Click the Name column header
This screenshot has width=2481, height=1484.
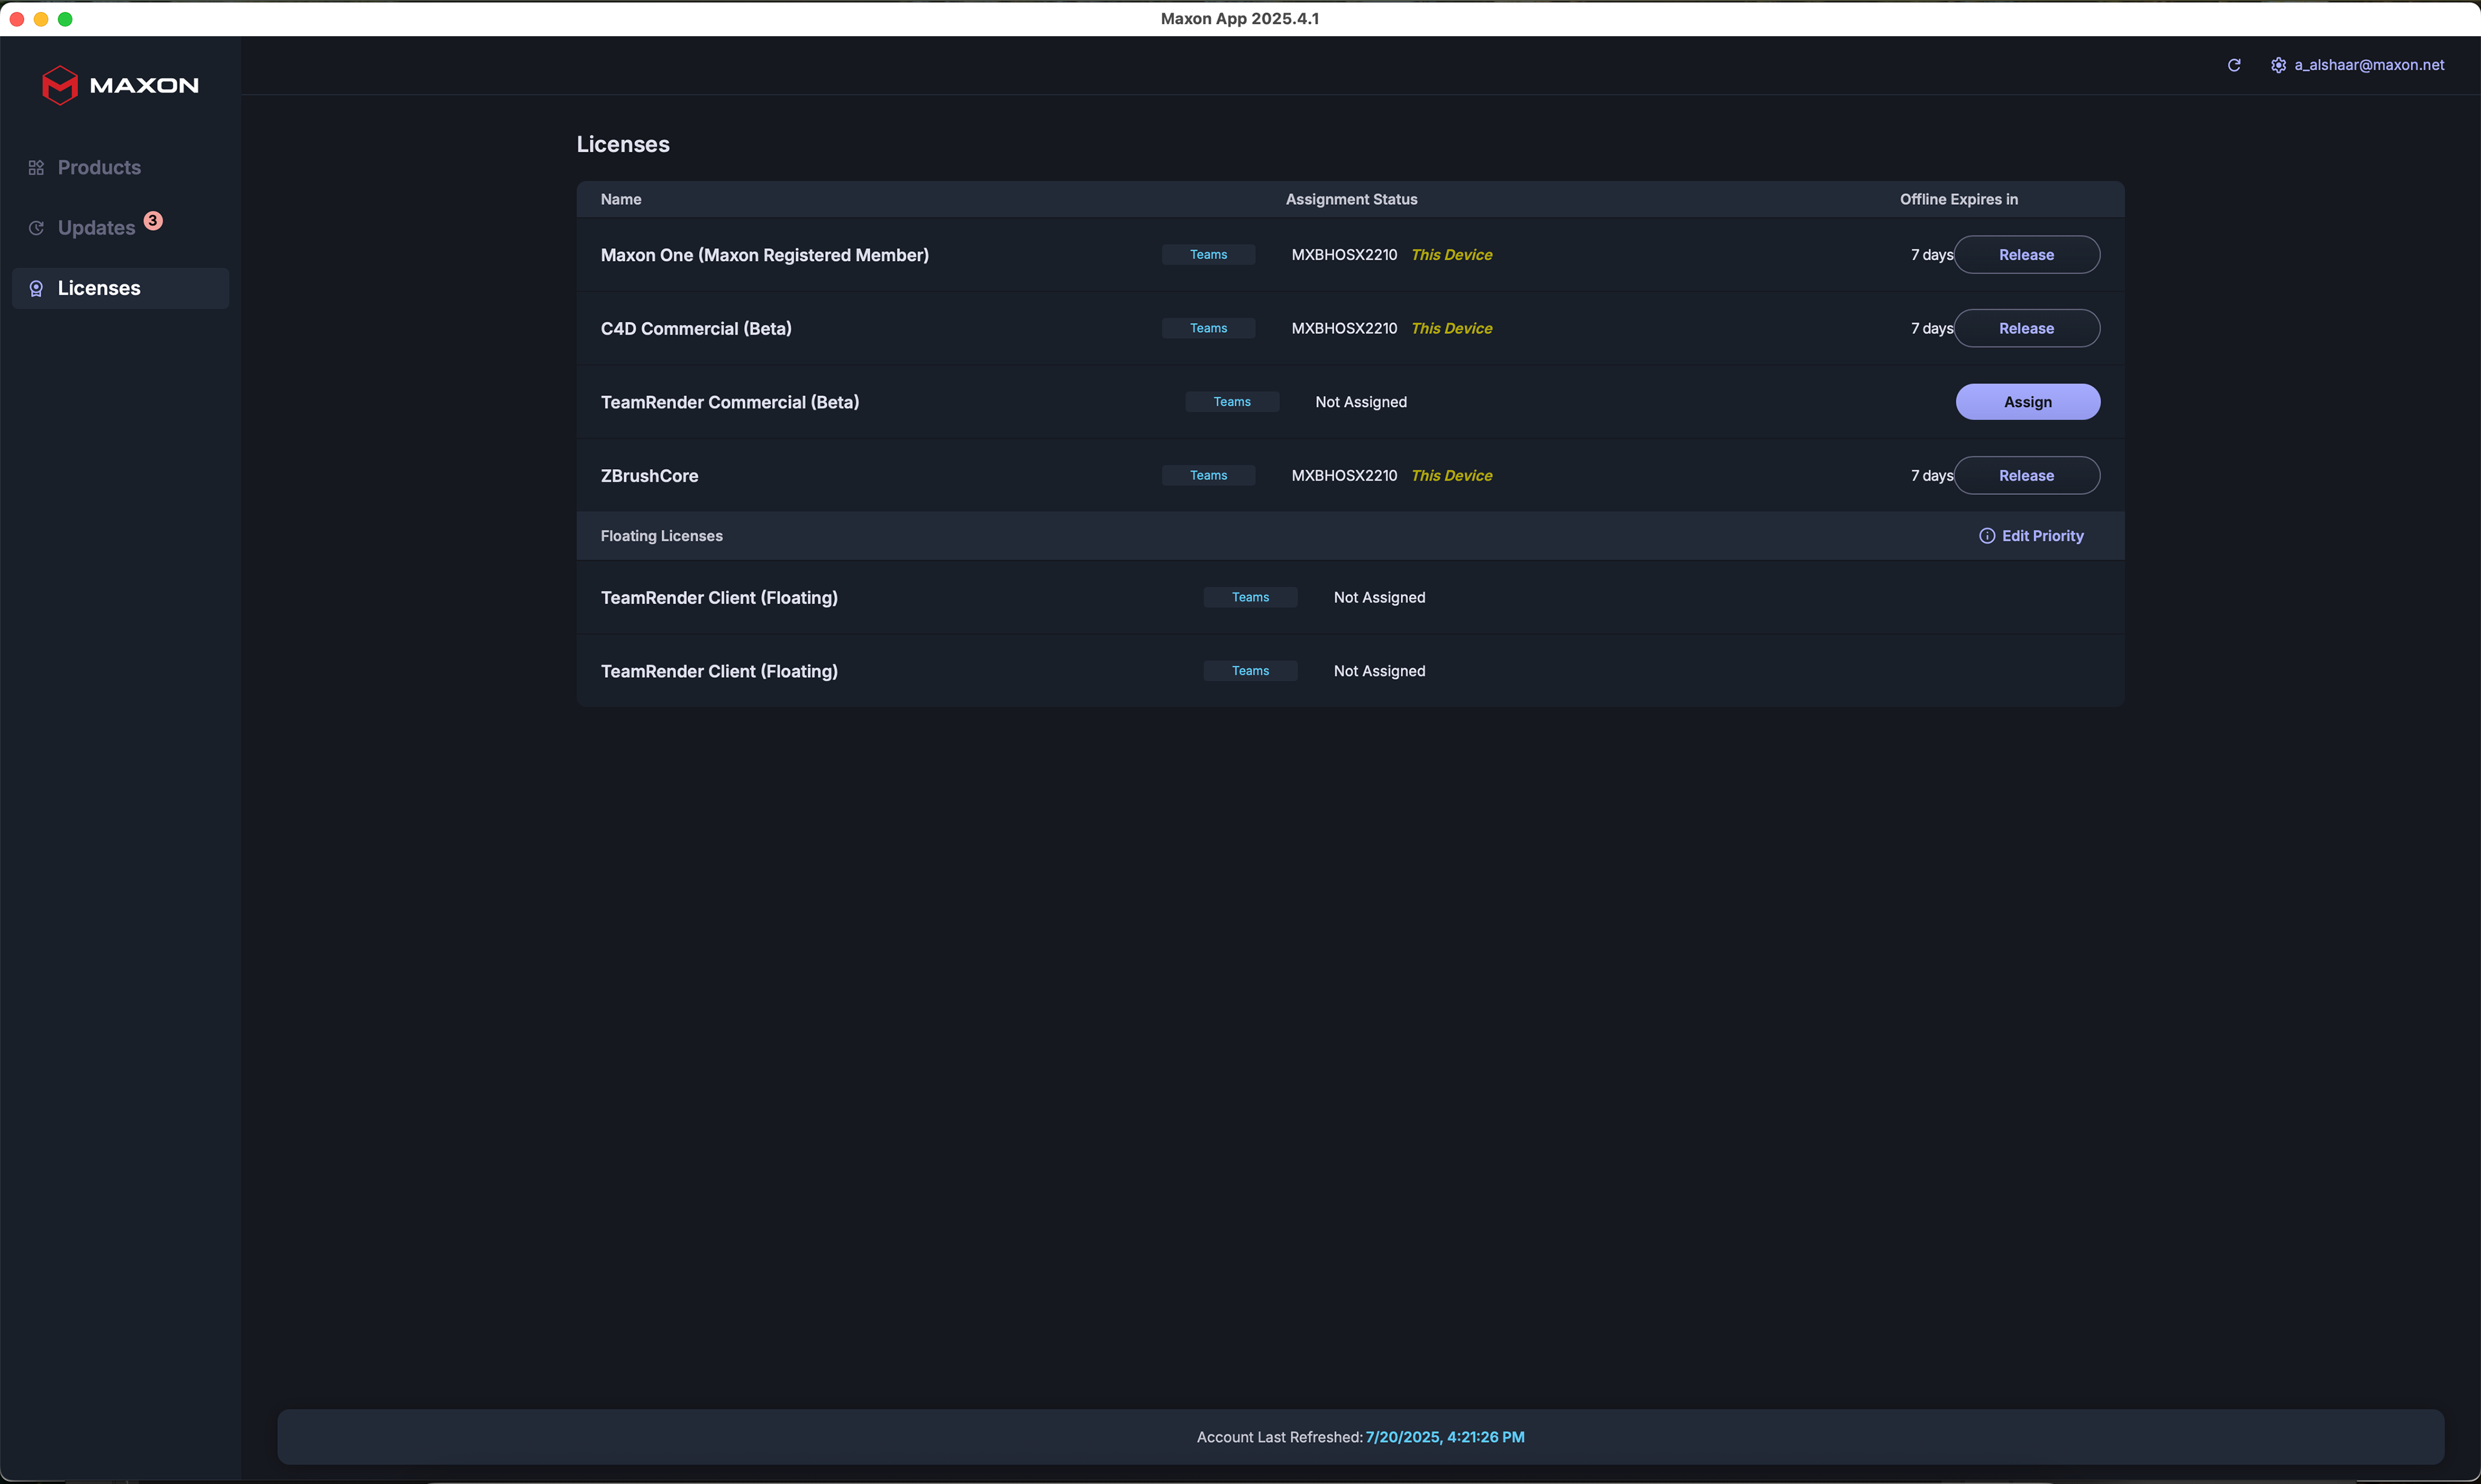click(621, 199)
